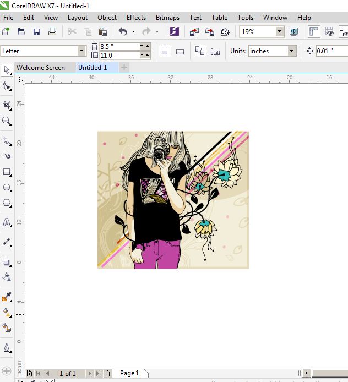
Task: Select the Zoom magnifier tool
Action: pyautogui.click(x=7, y=121)
